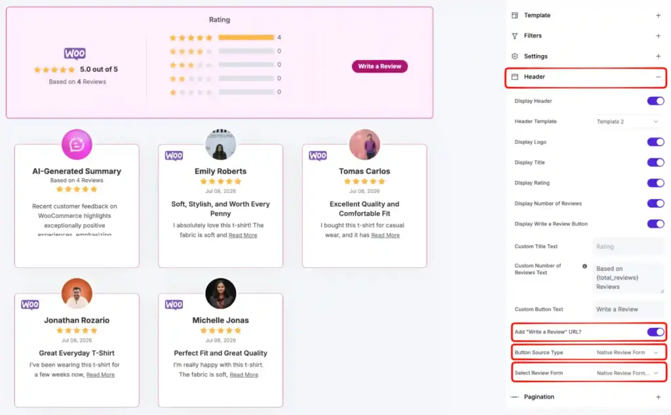Viewport: 671px width, 415px height.
Task: Click the Woo badge on Tomas Carlos card
Action: pos(318,156)
